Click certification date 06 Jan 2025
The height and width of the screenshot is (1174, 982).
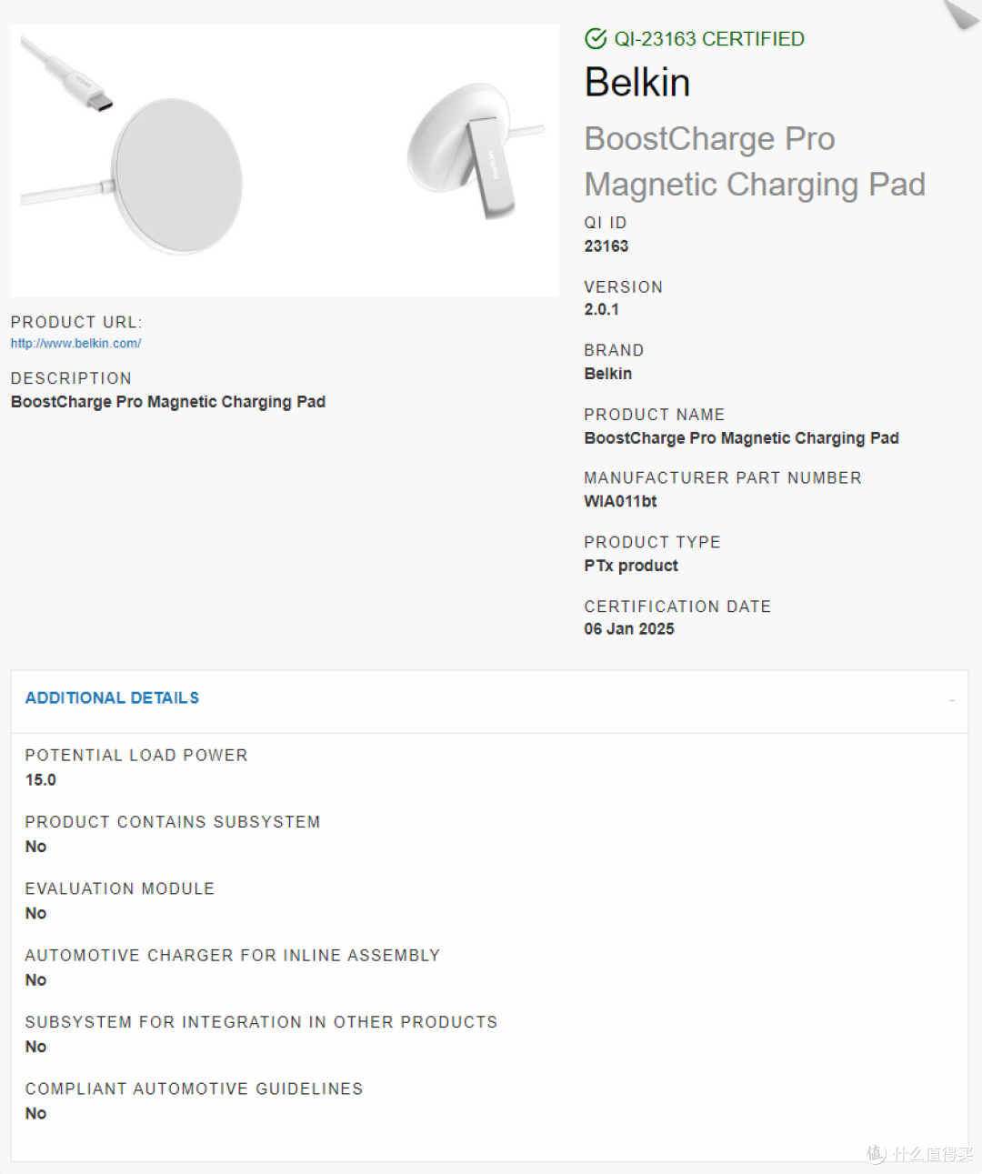pos(629,629)
